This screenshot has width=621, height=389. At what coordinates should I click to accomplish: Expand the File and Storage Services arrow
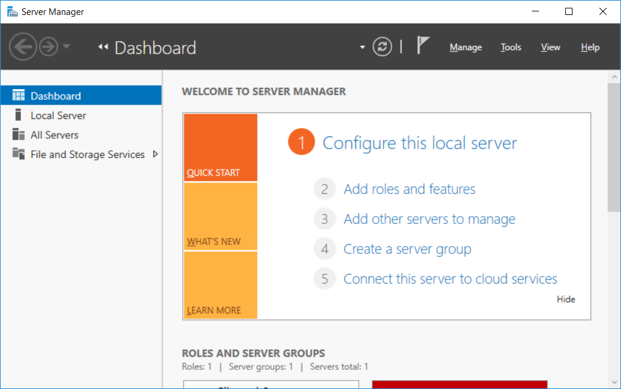click(155, 154)
